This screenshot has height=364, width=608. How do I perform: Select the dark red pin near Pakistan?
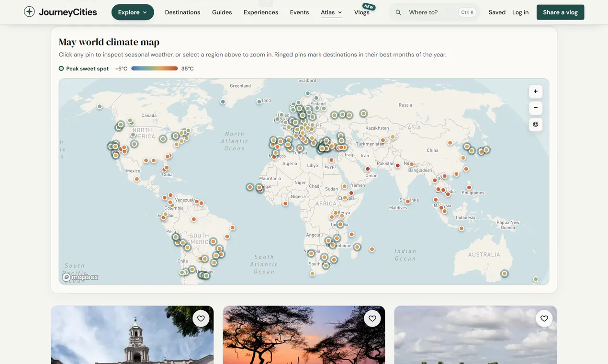pyautogui.click(x=397, y=166)
